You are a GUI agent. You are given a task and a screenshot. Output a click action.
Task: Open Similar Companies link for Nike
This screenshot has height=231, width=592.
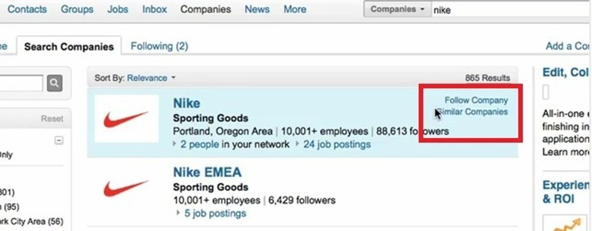coord(474,112)
